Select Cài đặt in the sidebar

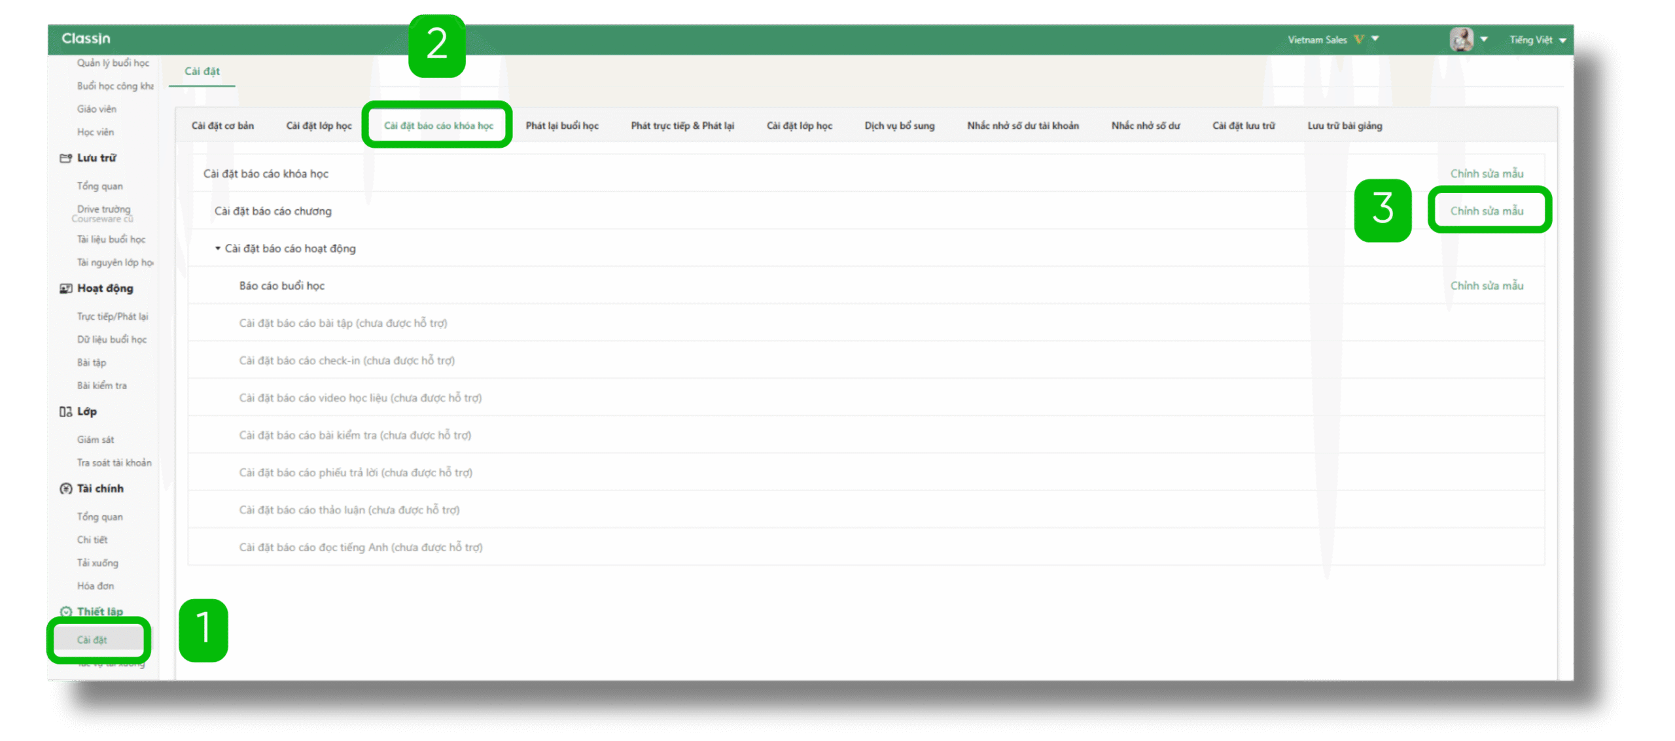tap(92, 640)
